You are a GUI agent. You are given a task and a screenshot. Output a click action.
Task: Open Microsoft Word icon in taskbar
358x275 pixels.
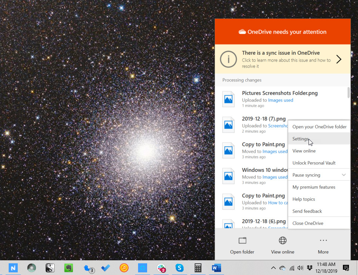[x=216, y=268]
